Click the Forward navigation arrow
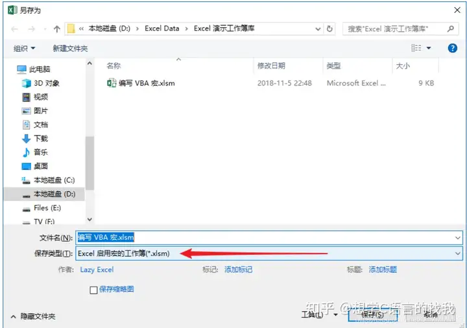 [x=31, y=29]
